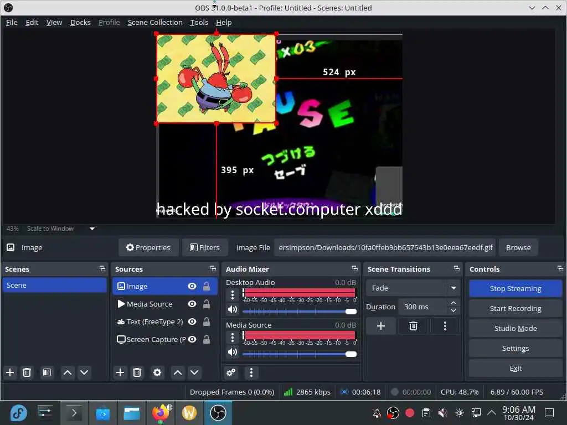Move source down in Sources dock
This screenshot has width=567, height=425.
pos(194,372)
